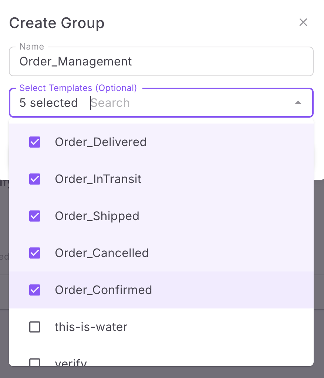Click the Order_Cancelled list item text
Viewport: 324px width, 378px height.
click(x=102, y=253)
